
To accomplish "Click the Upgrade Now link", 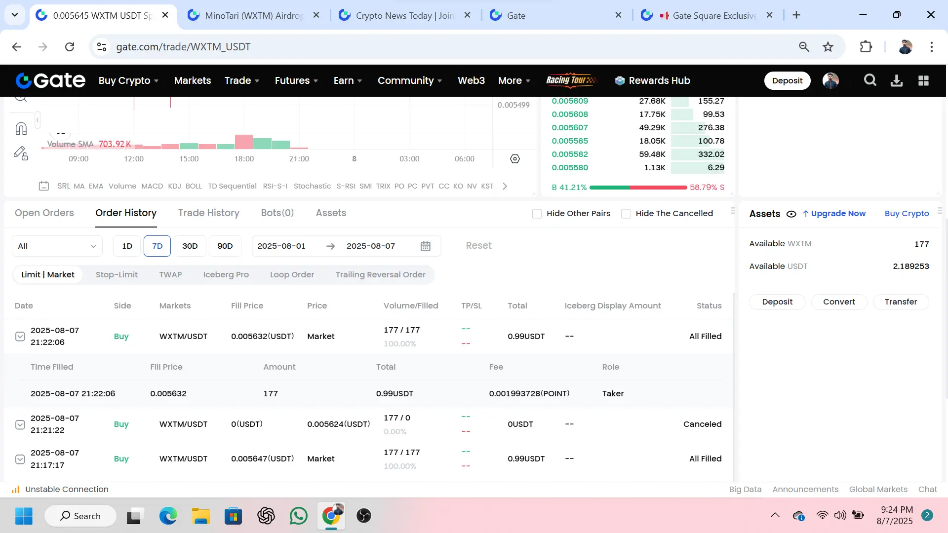I will (x=834, y=214).
